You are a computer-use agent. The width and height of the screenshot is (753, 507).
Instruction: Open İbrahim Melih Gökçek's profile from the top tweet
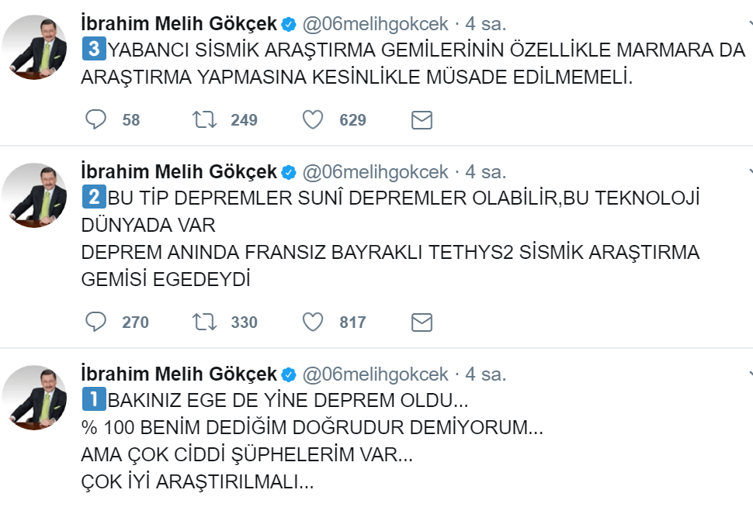click(x=179, y=25)
